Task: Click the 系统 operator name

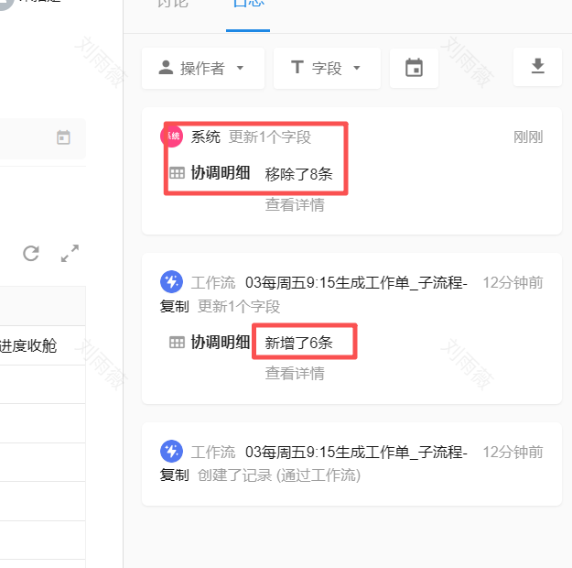Action: pos(205,137)
